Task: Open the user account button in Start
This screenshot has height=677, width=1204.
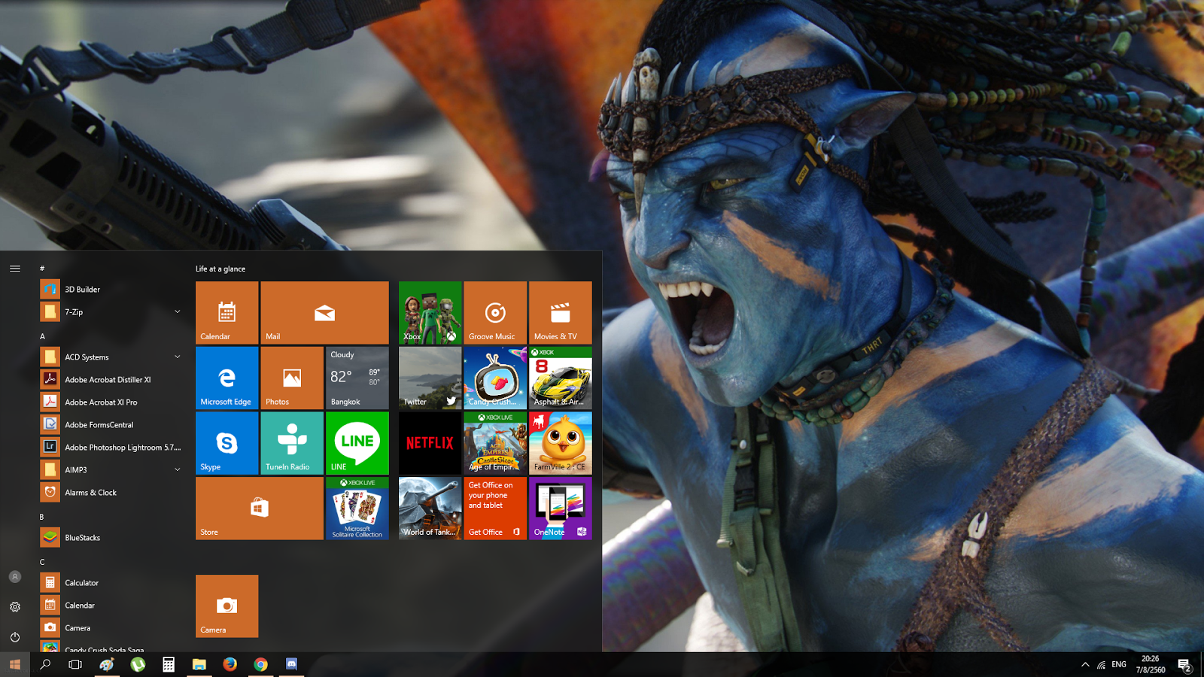Action: click(15, 577)
